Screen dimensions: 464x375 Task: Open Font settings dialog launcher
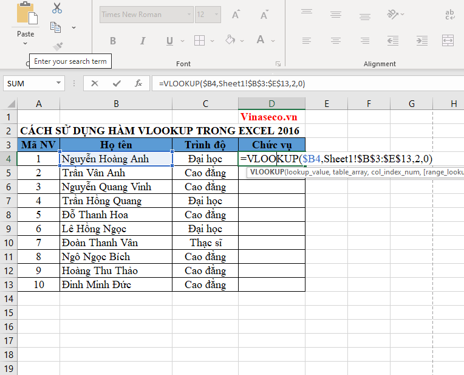pyautogui.click(x=278, y=64)
